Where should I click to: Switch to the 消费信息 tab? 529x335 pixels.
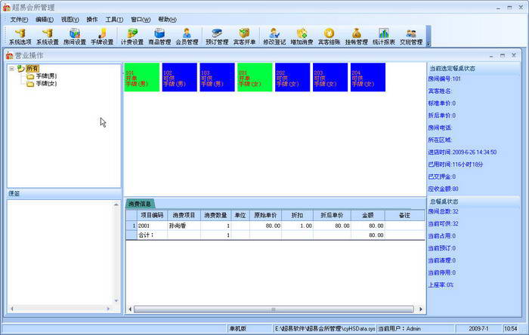click(140, 204)
